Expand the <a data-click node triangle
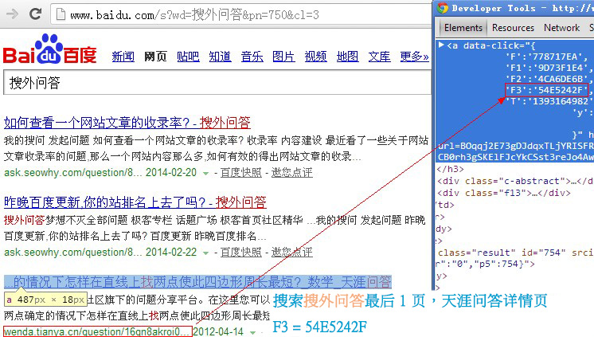 (x=441, y=45)
